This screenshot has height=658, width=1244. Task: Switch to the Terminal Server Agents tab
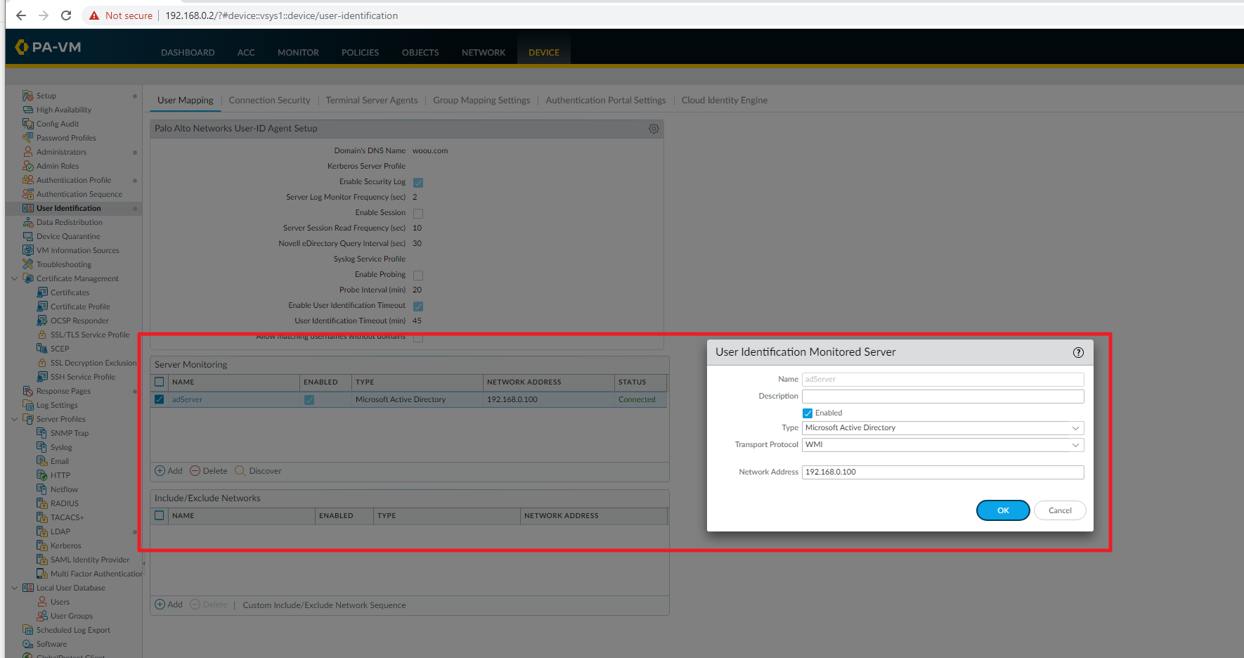[x=372, y=101]
